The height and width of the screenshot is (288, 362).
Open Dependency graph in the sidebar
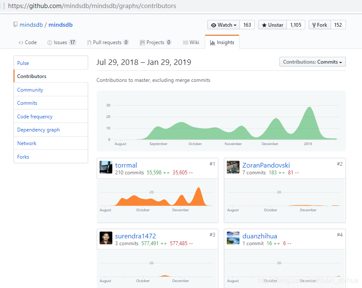coord(51,130)
